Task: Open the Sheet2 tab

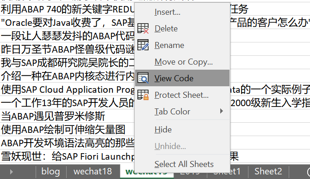Action: click(x=268, y=171)
